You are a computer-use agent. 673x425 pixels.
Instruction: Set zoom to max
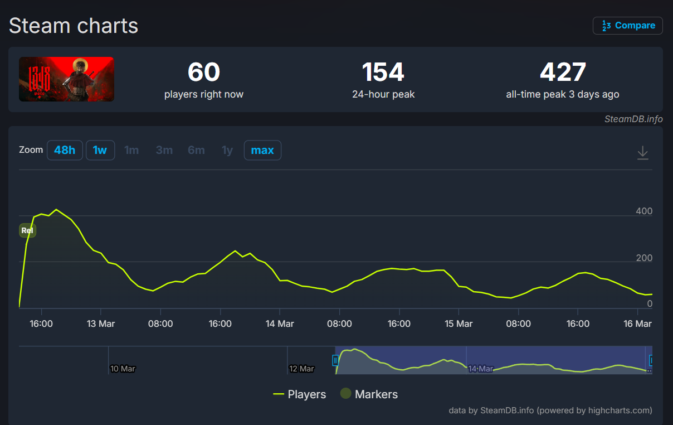(x=262, y=150)
